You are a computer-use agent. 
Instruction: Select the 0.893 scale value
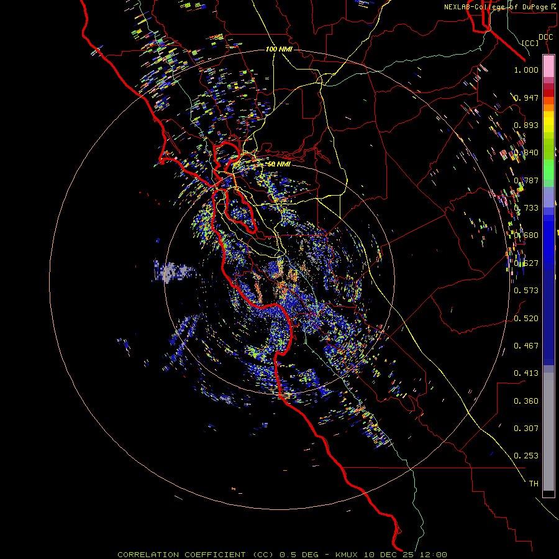[x=526, y=125]
